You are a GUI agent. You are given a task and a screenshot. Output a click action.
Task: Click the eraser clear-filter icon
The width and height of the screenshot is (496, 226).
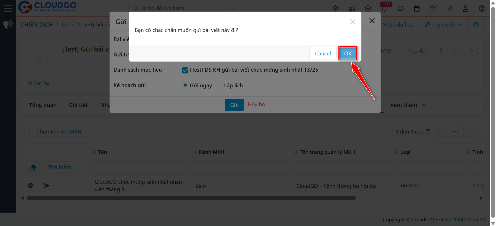point(33,168)
